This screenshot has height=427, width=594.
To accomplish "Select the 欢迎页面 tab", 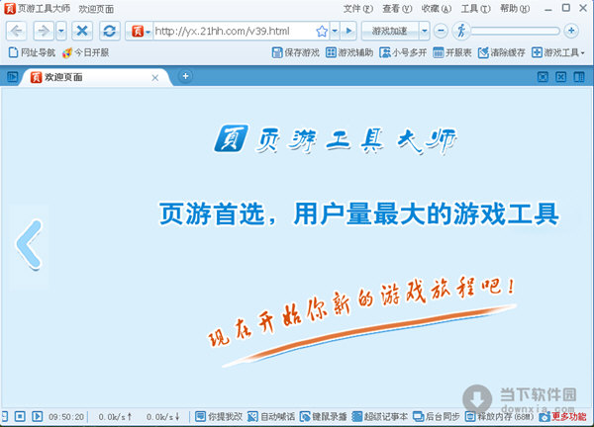I will [95, 77].
